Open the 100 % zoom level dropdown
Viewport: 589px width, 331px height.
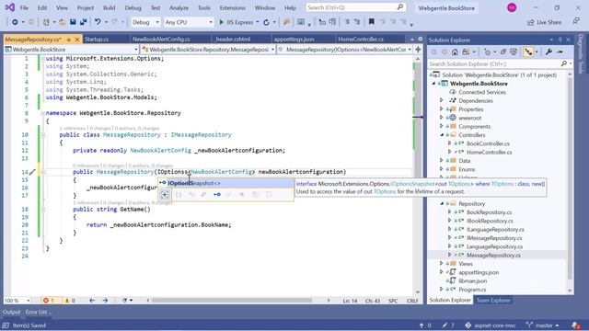[x=17, y=301]
